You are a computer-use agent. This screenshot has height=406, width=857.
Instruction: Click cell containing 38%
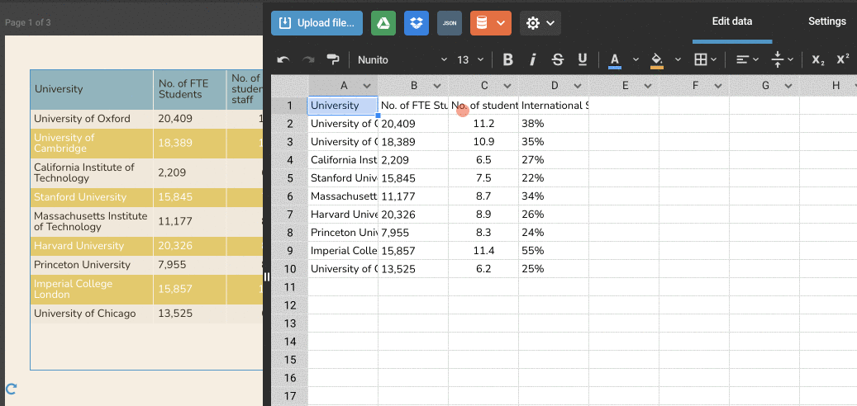pos(554,124)
